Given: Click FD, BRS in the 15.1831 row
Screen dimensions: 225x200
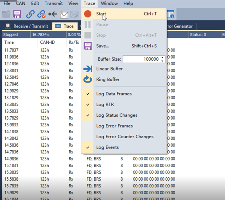Looking at the screenshot, I should coord(94,165).
